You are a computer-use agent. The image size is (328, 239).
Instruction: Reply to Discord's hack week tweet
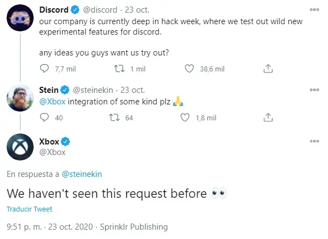[x=44, y=69]
